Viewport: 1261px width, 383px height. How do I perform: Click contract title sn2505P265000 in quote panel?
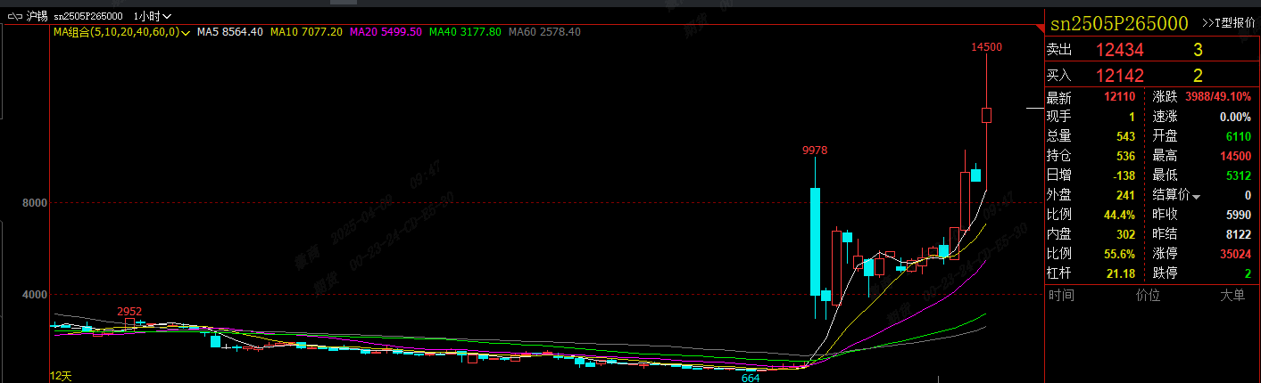click(x=1118, y=23)
